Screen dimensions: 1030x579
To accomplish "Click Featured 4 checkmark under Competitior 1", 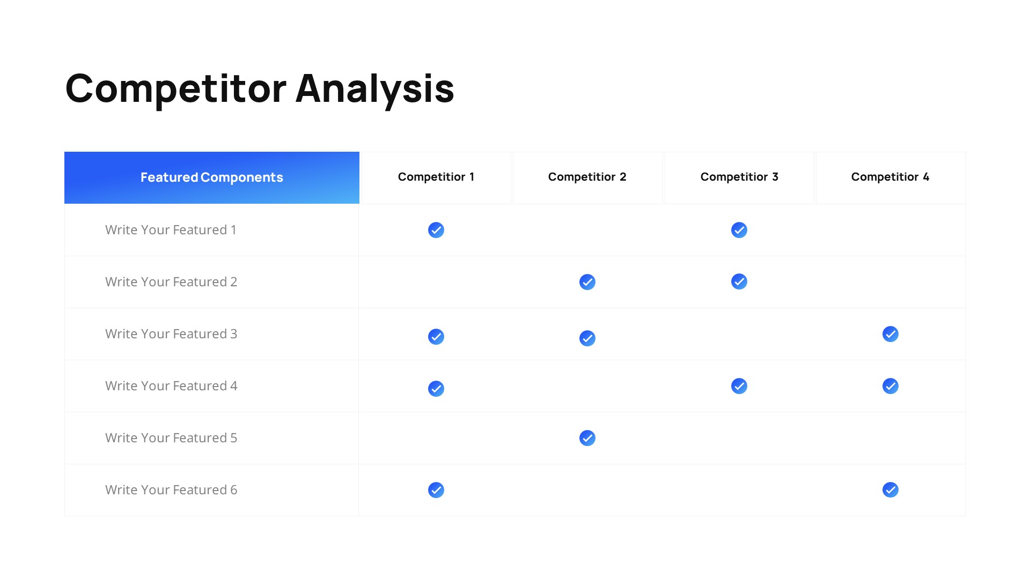I will pos(436,389).
